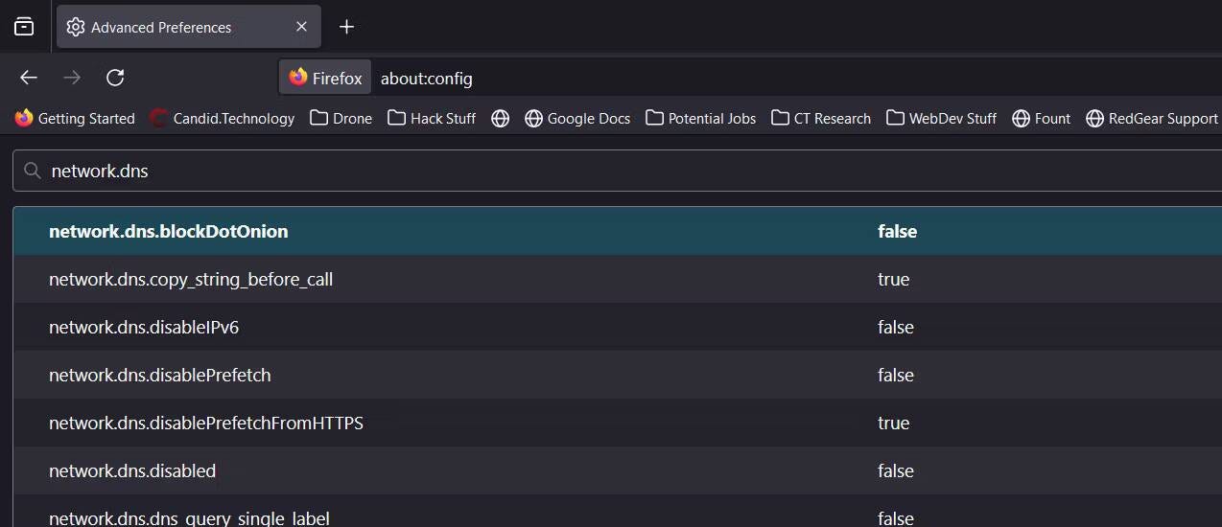1222x527 pixels.
Task: Click the Firefox View icon in tab bar
Action: [24, 27]
